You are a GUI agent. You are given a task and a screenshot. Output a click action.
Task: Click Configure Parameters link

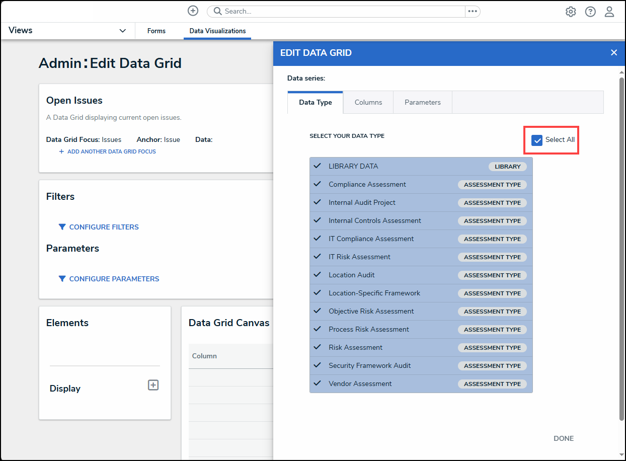tap(114, 279)
